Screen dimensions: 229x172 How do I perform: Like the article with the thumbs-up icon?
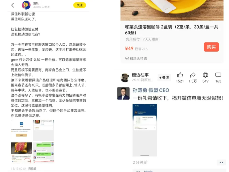click(180, 75)
